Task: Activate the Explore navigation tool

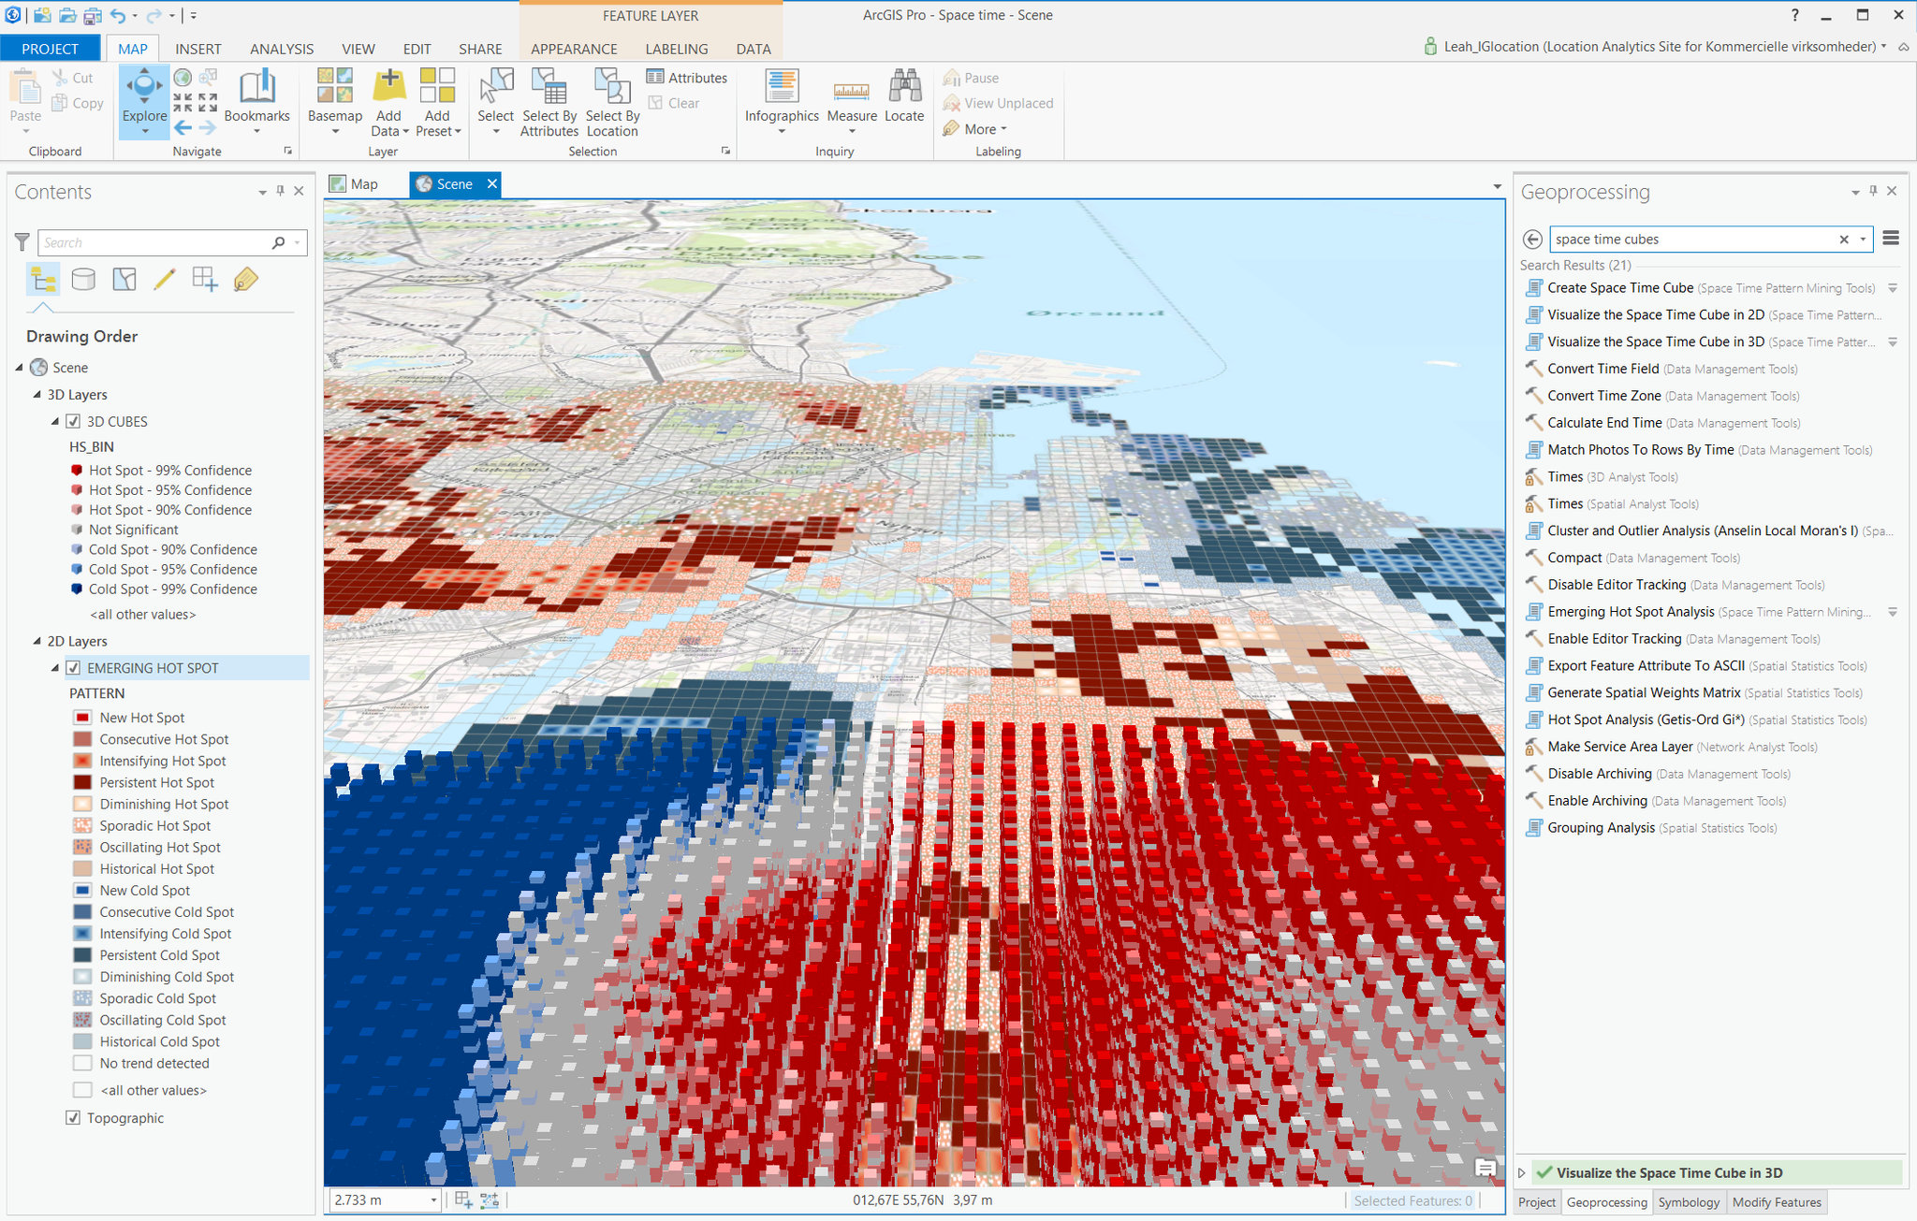Action: pos(143,101)
